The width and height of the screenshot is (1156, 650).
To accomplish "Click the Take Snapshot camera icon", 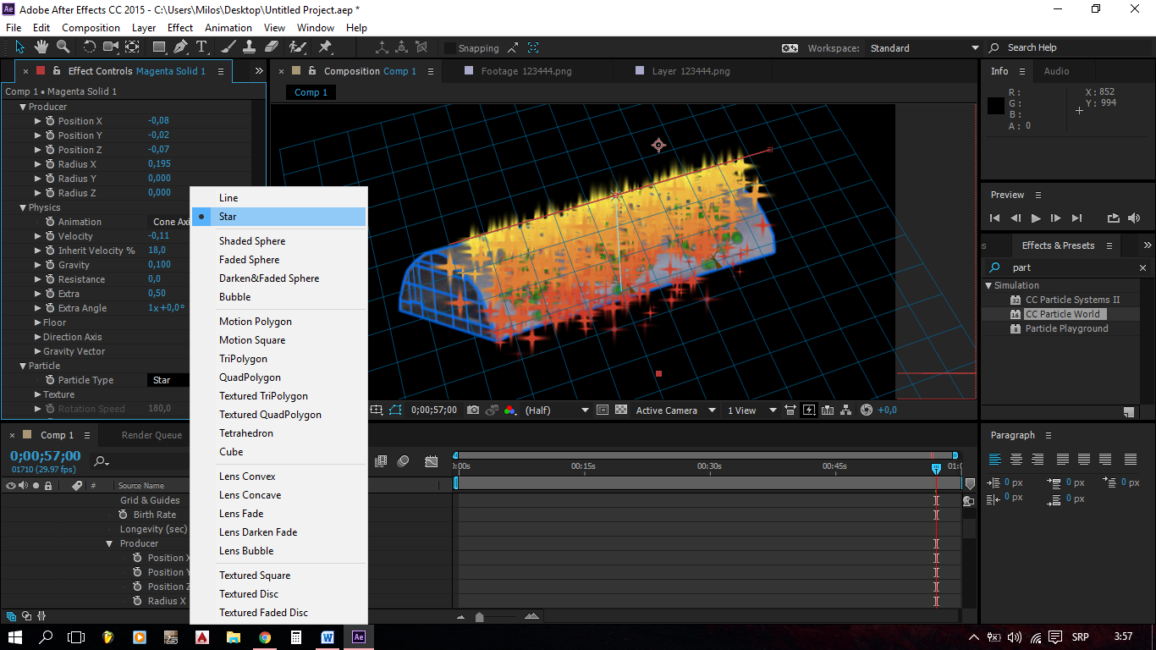I will (473, 410).
